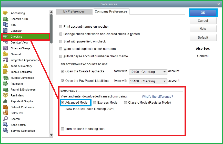
Task: Click the Multiple Currencies icon
Action: pos(5,77)
